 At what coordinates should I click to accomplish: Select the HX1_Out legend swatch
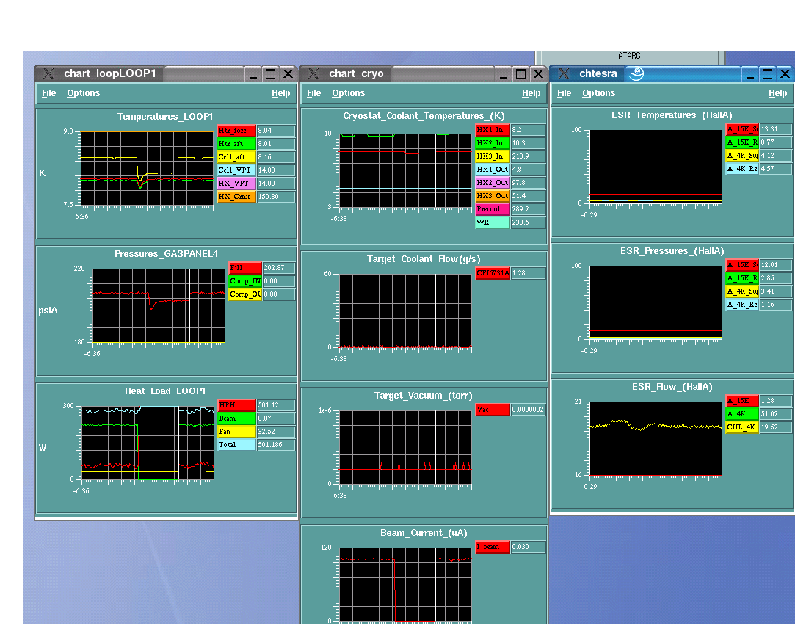tap(493, 170)
